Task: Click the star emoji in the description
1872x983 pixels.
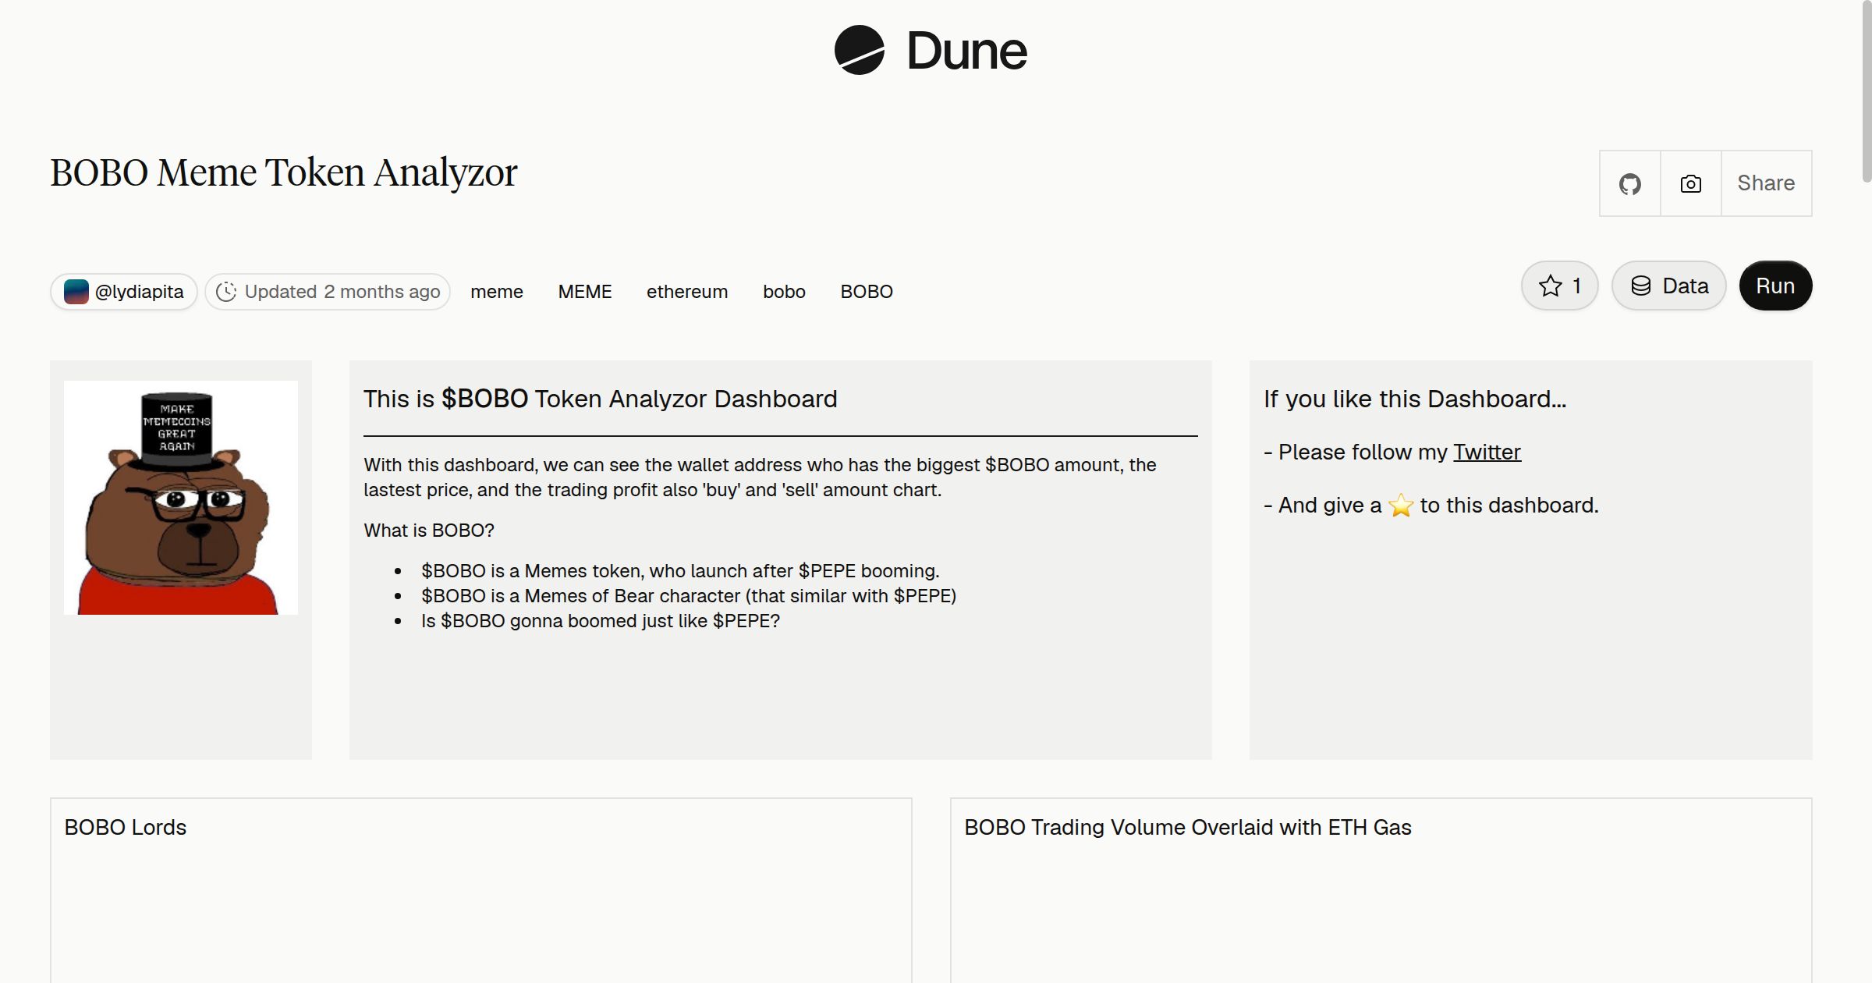Action: (x=1401, y=506)
